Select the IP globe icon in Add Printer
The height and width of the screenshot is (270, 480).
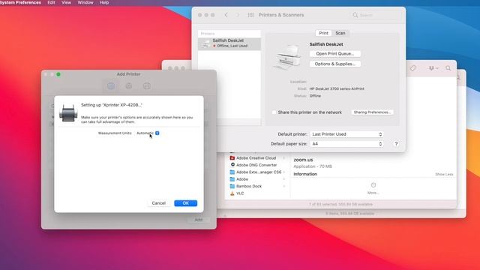[x=129, y=86]
